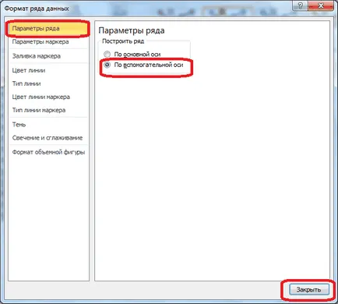Select the Параметры ряда category
This screenshot has width=338, height=304.
[x=48, y=29]
